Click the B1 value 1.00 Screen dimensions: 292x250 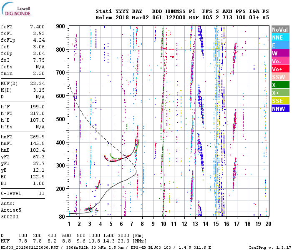coord(39,184)
